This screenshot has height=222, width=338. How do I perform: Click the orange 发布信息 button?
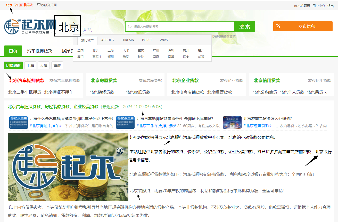point(303,26)
